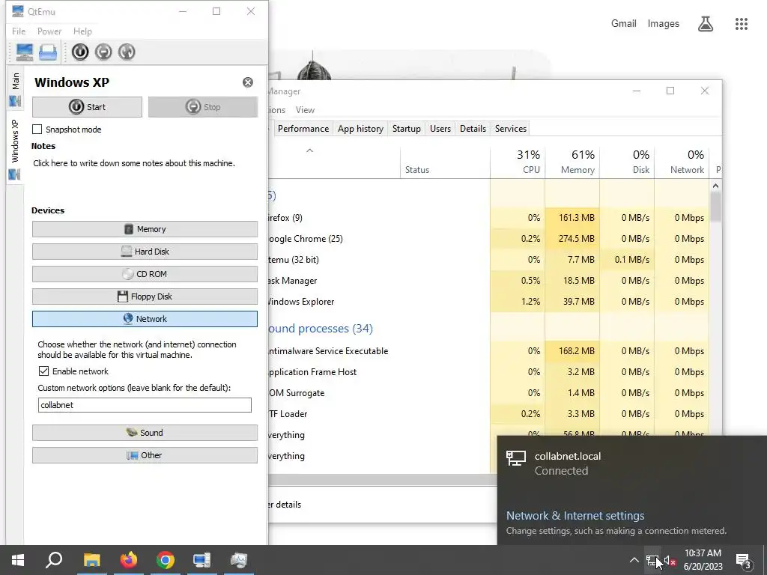Open the File menu in QtEmu
This screenshot has width=767, height=575.
point(19,31)
